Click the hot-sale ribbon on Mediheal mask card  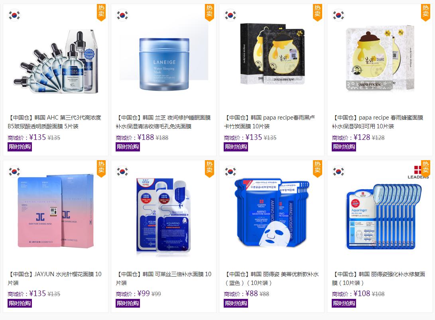click(x=209, y=169)
